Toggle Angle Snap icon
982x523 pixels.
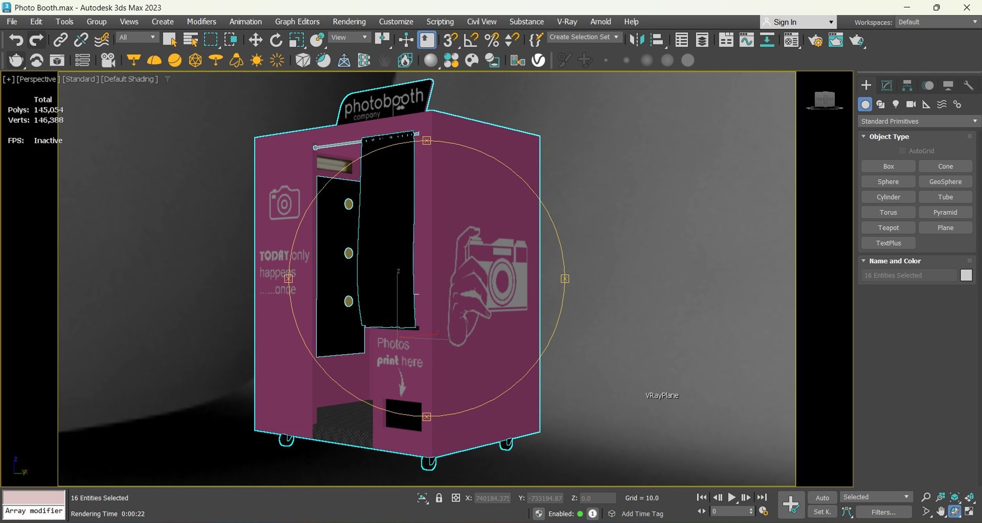(x=471, y=40)
